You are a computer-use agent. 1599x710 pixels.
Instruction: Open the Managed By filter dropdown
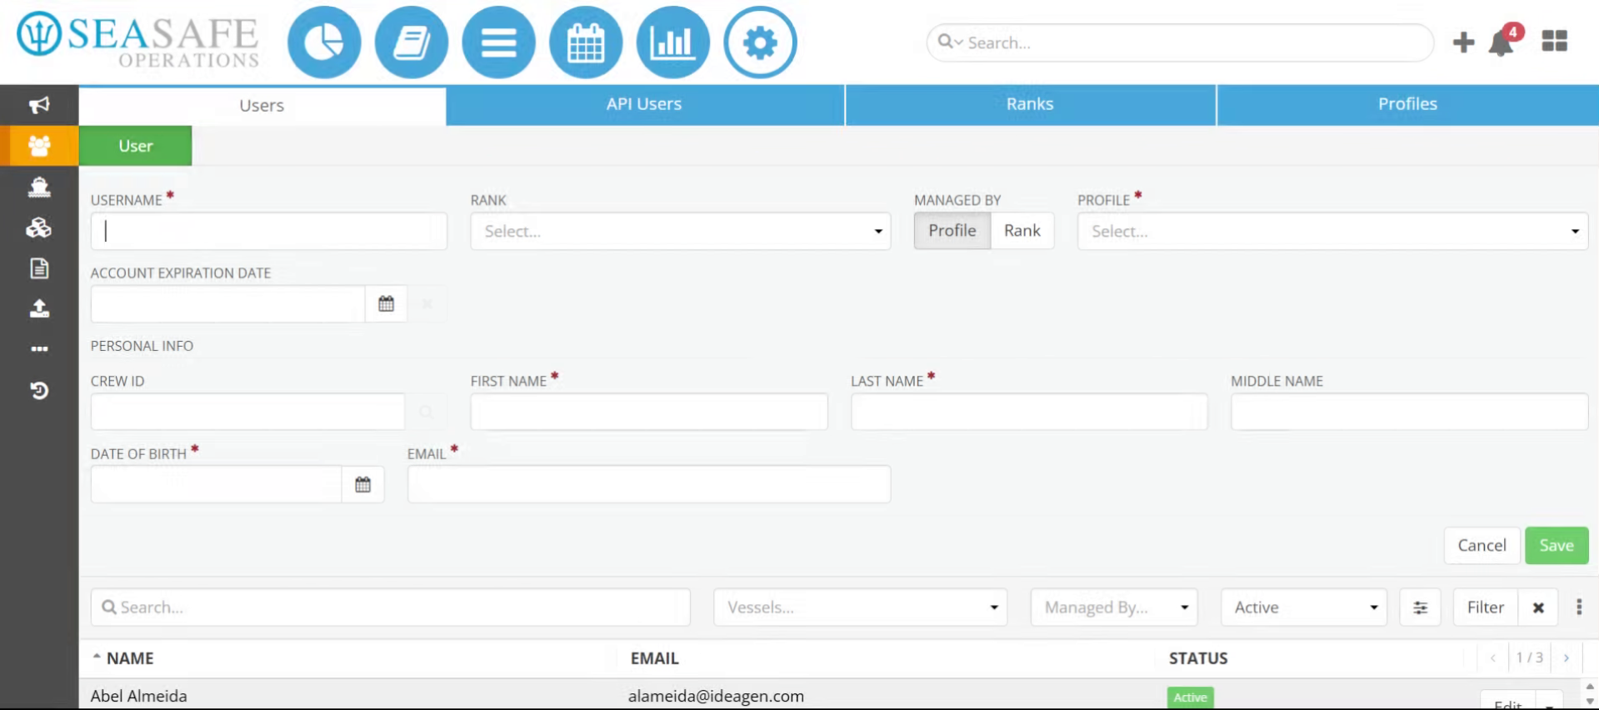(x=1114, y=607)
